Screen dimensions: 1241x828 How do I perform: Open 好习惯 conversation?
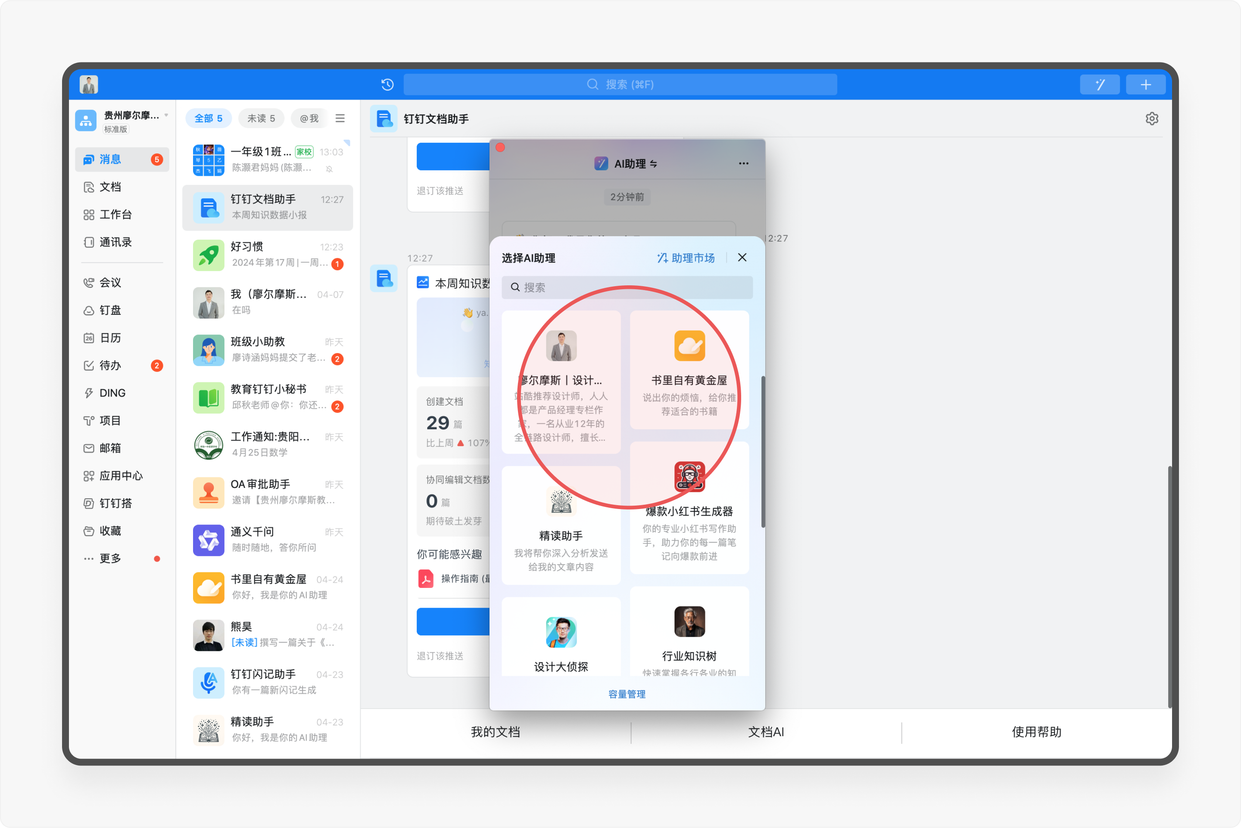pyautogui.click(x=268, y=255)
